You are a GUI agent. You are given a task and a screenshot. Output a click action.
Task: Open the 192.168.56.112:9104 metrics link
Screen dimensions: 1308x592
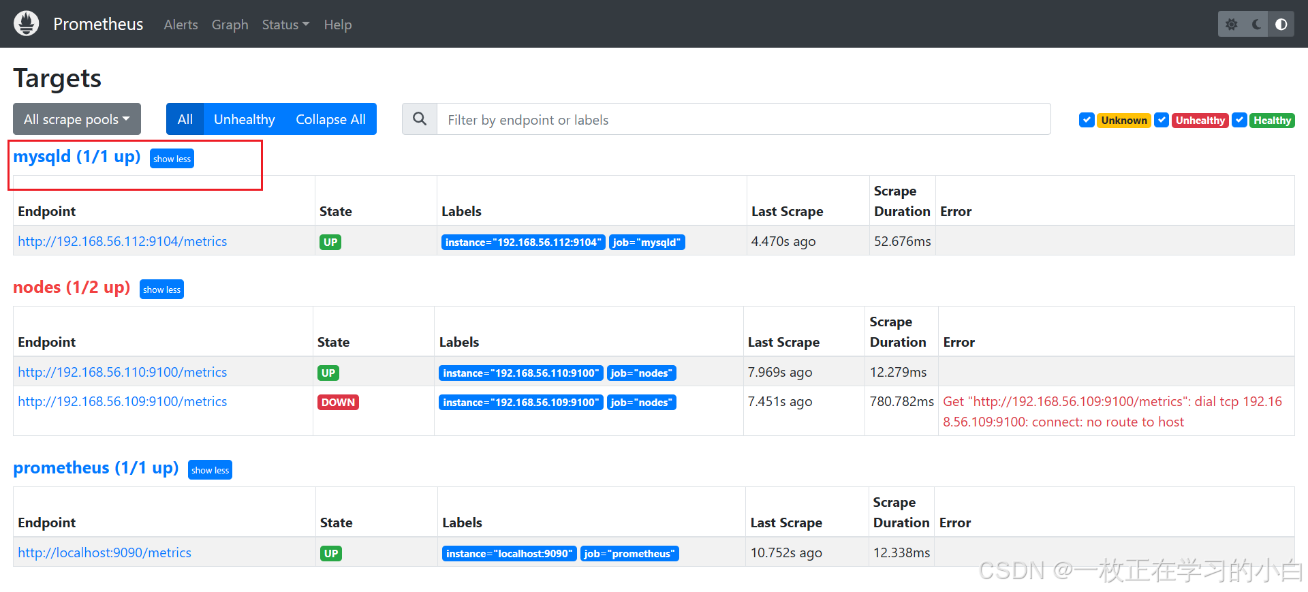[123, 241]
